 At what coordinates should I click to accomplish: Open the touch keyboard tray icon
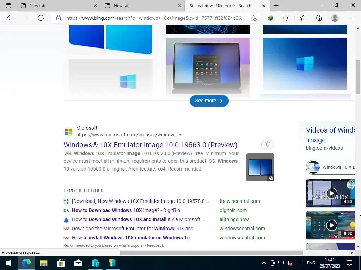(x=299, y=263)
